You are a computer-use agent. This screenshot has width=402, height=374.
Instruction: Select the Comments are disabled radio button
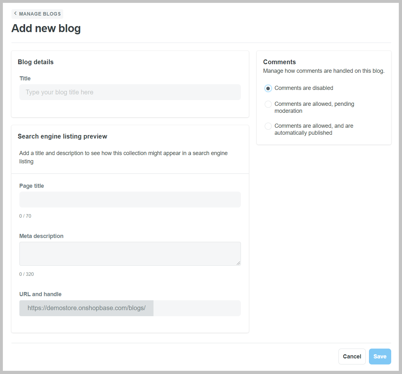(268, 88)
